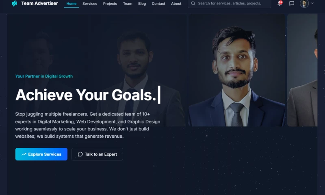Screen dimensions: 325x195
Task: Click the Team Advertiser logo icon
Action: click(14, 3)
